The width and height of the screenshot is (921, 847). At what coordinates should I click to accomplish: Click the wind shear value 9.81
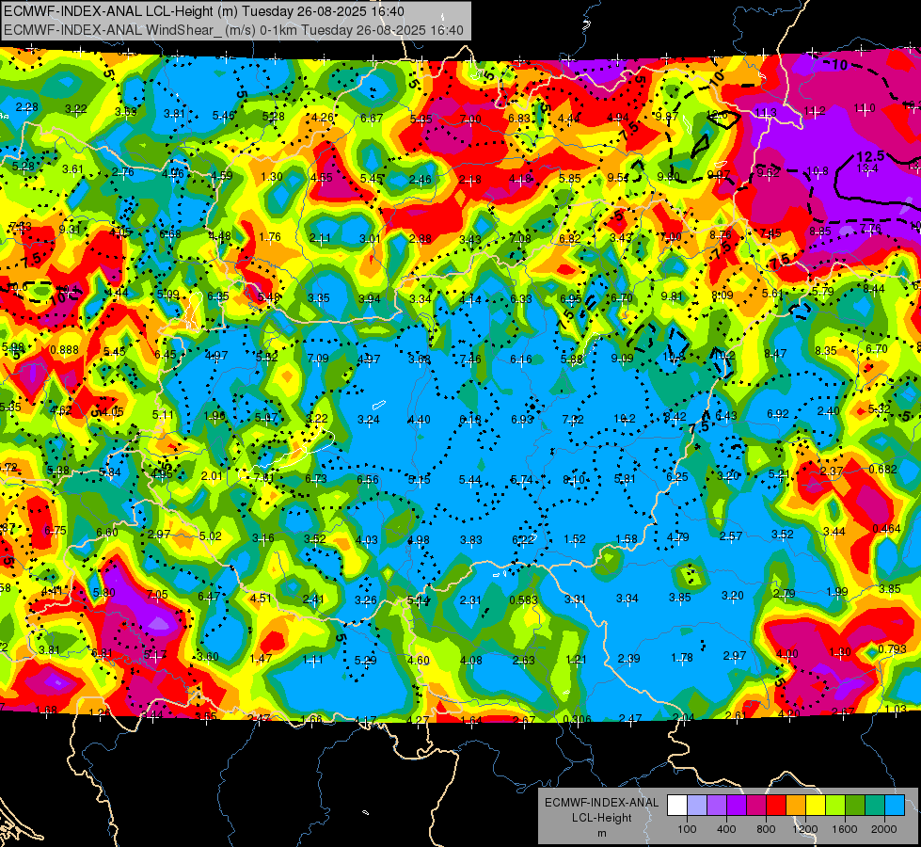tap(672, 296)
